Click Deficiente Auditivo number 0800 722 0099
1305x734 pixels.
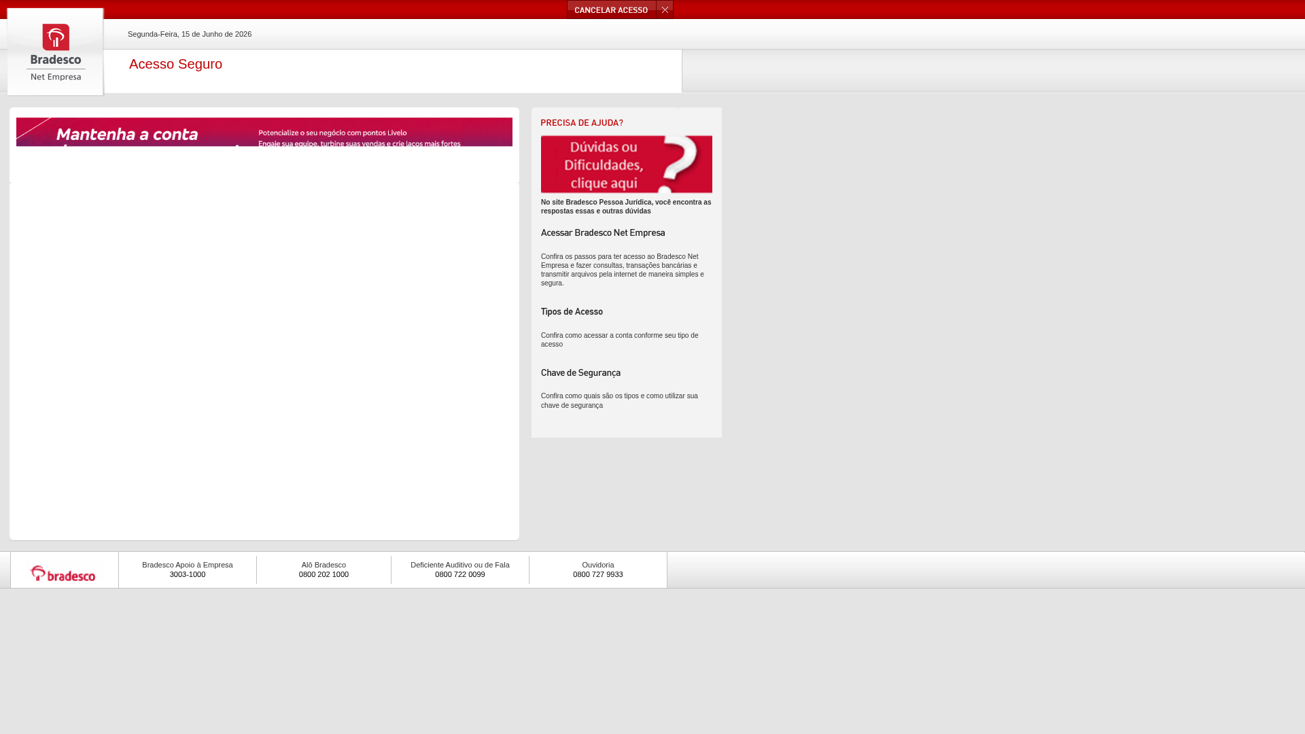(460, 574)
